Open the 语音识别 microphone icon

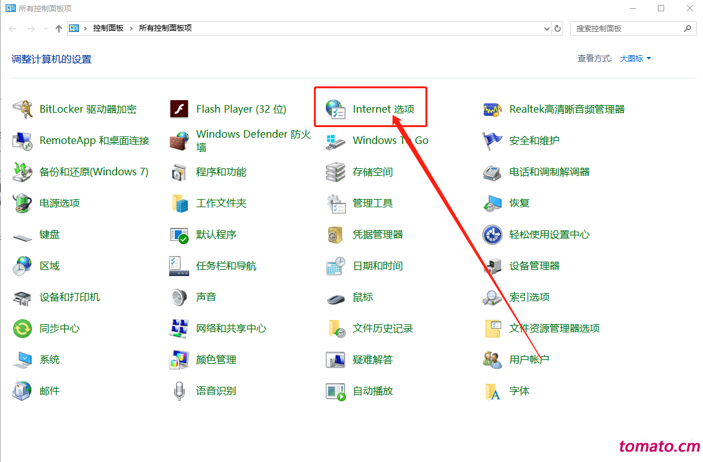179,391
